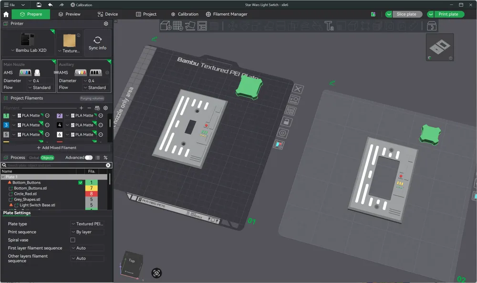Click the lock plate icon on plate 01

286,122
